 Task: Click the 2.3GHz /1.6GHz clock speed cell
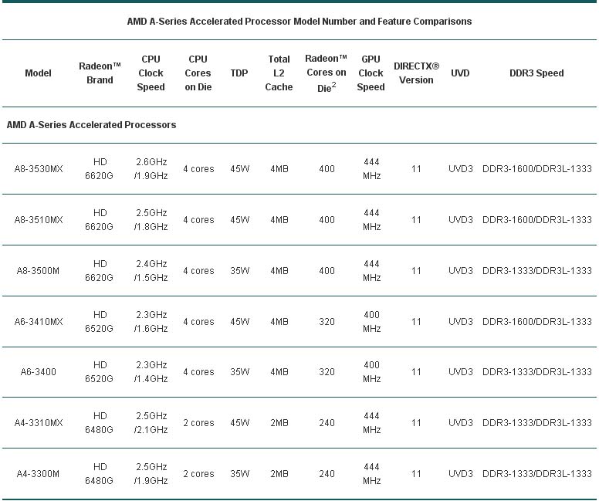click(151, 321)
